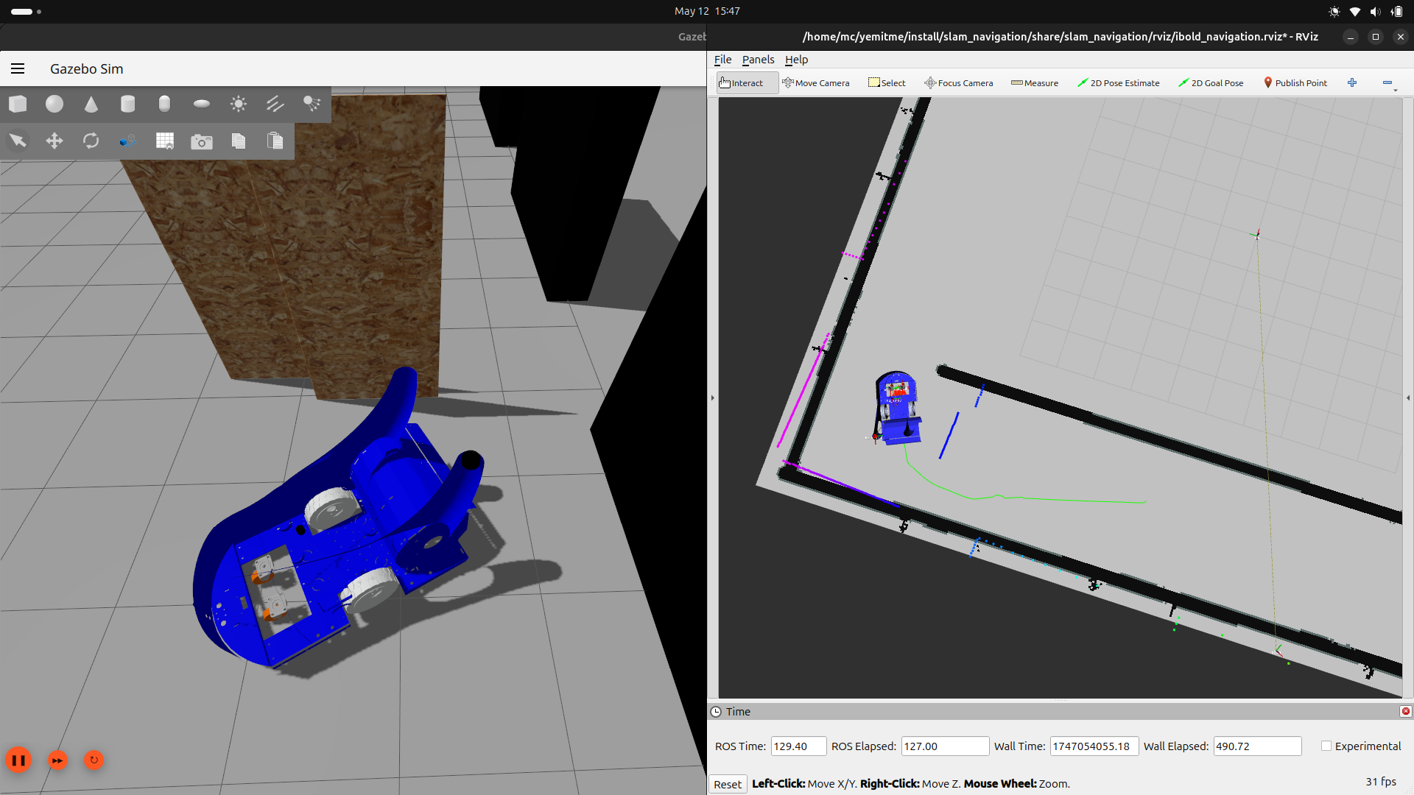Image resolution: width=1414 pixels, height=795 pixels.
Task: Open the snap grid settings icon
Action: click(x=164, y=141)
